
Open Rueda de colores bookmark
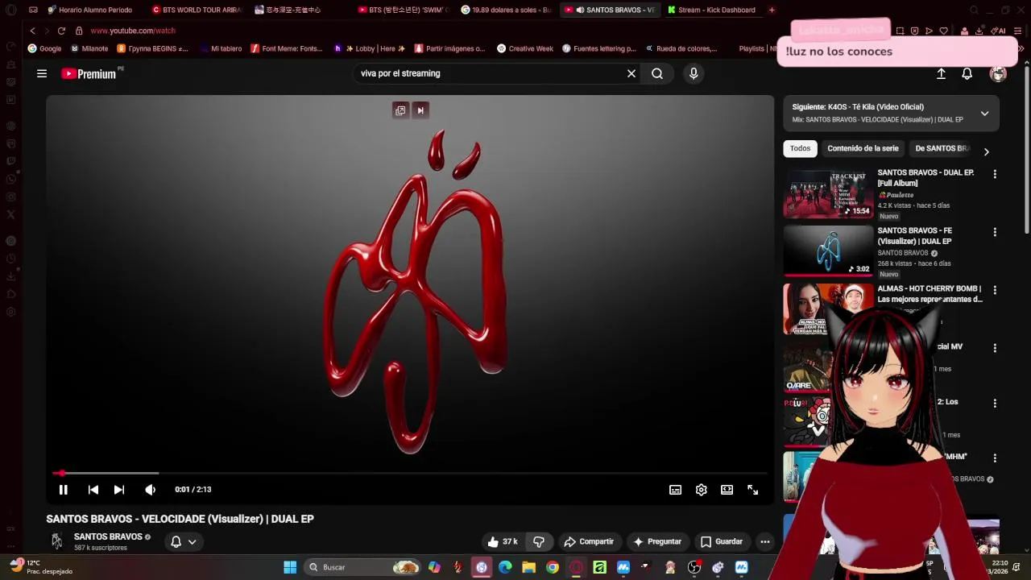681,48
